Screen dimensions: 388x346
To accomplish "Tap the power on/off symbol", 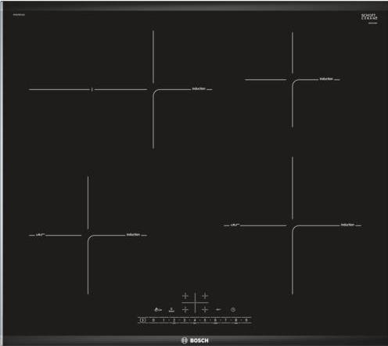I will tap(142, 320).
